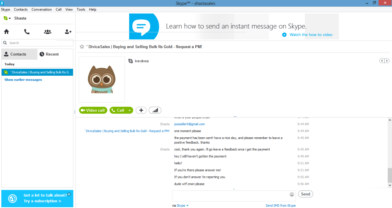Click Watch the how-to video link
This screenshot has height=208, width=392.
tap(311, 35)
